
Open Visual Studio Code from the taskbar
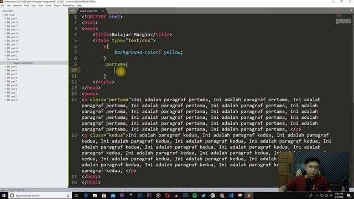click(x=231, y=195)
